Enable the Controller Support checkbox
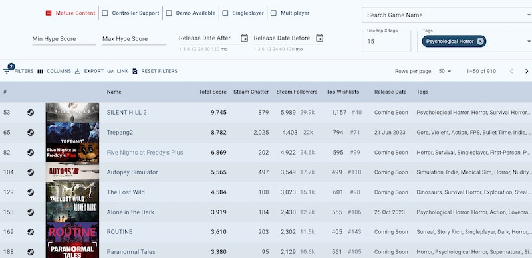 click(105, 13)
